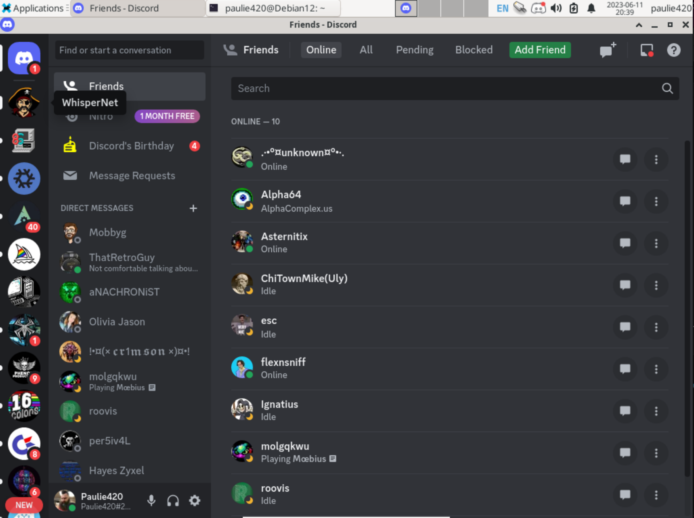694x518 pixels.
Task: Open DM with crimson user
Action: tap(130, 352)
